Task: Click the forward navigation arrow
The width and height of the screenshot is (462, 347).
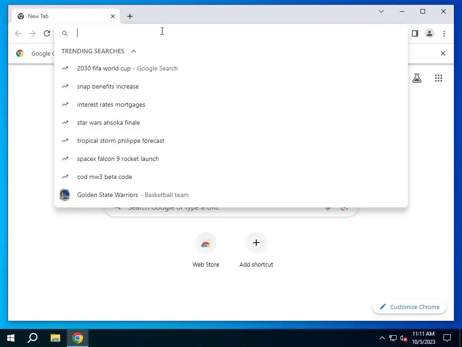Action: 32,33
